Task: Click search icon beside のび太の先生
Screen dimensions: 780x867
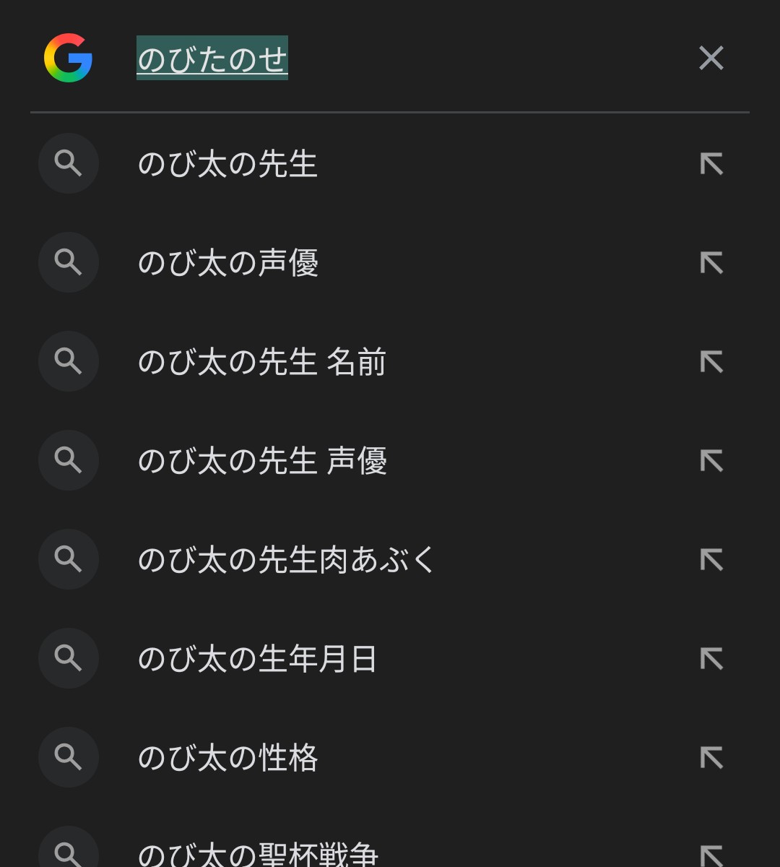Action: click(68, 164)
